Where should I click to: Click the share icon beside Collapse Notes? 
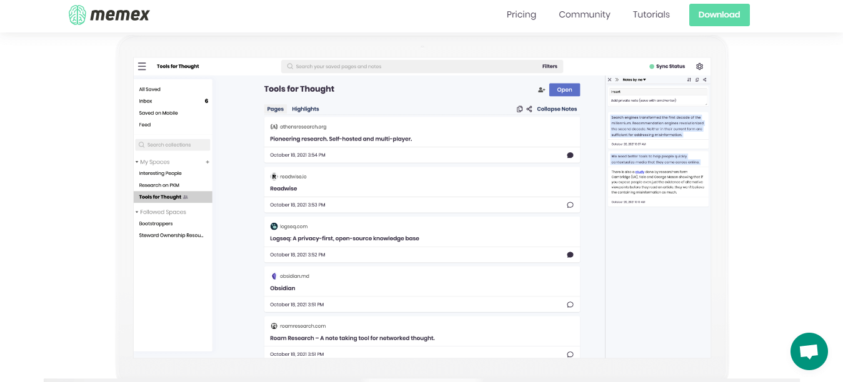coord(529,109)
